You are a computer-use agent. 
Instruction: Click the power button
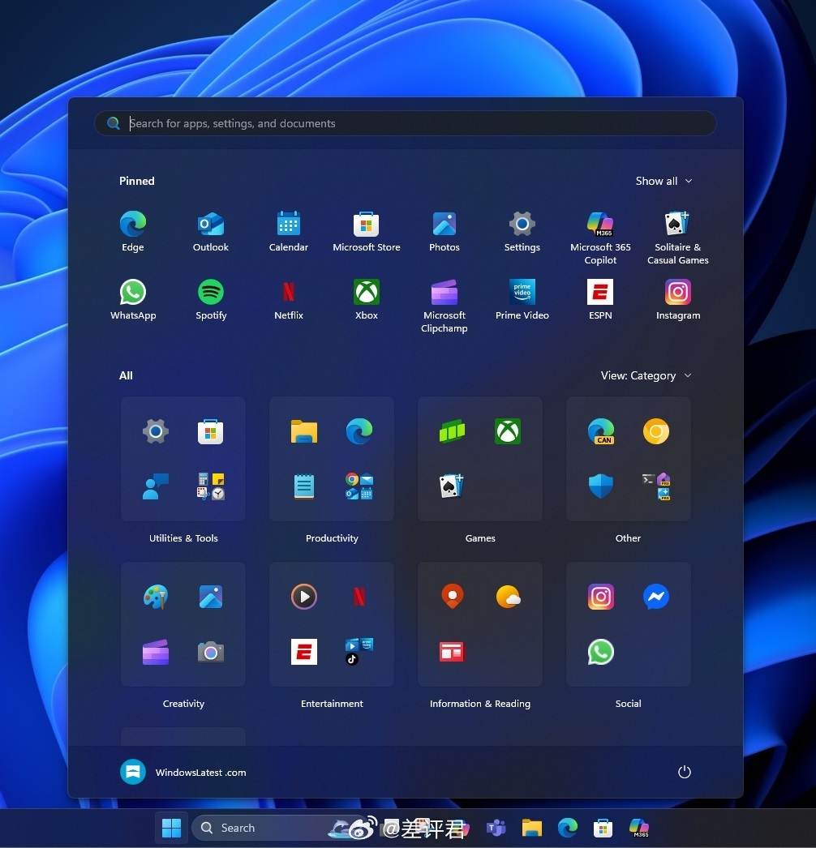pos(685,772)
